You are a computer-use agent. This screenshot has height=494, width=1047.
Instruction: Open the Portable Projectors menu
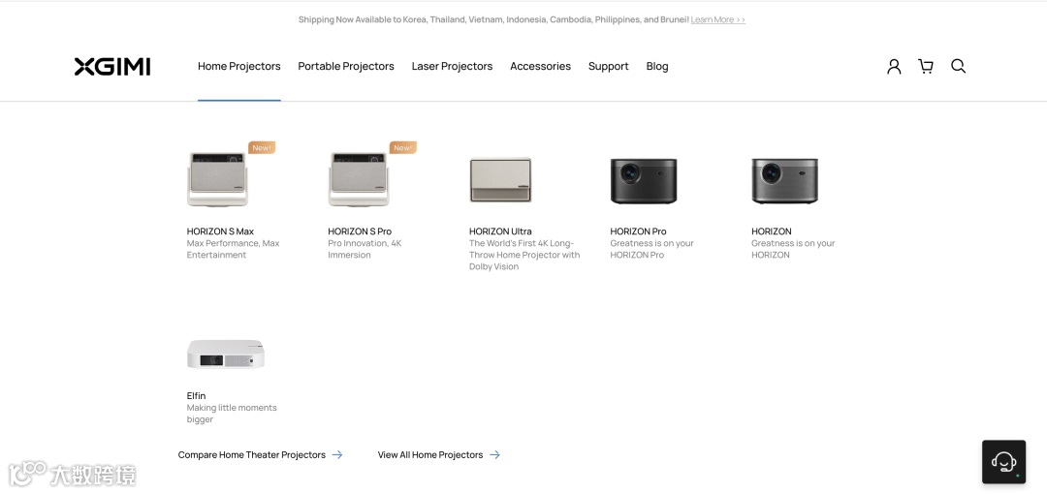coord(346,66)
